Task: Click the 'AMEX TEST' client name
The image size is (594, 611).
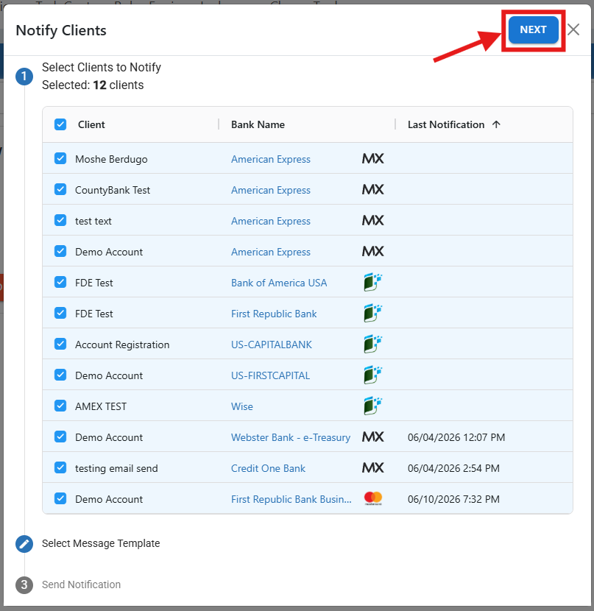Action: click(x=101, y=406)
